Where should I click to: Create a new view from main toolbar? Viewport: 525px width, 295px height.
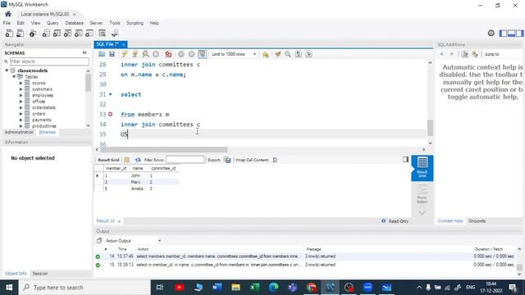67,33
